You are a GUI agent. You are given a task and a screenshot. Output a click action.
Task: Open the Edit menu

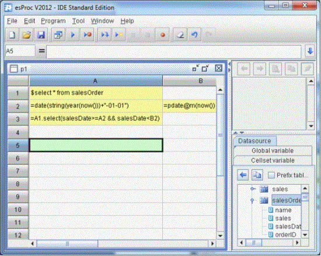pyautogui.click(x=30, y=21)
